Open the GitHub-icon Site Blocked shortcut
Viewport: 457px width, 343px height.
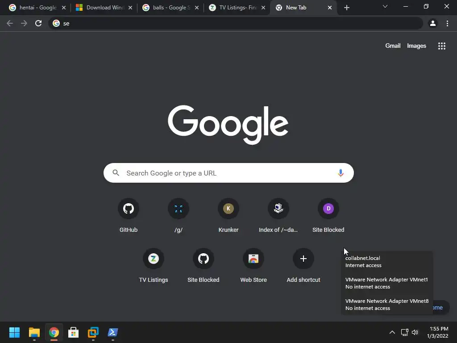click(204, 259)
